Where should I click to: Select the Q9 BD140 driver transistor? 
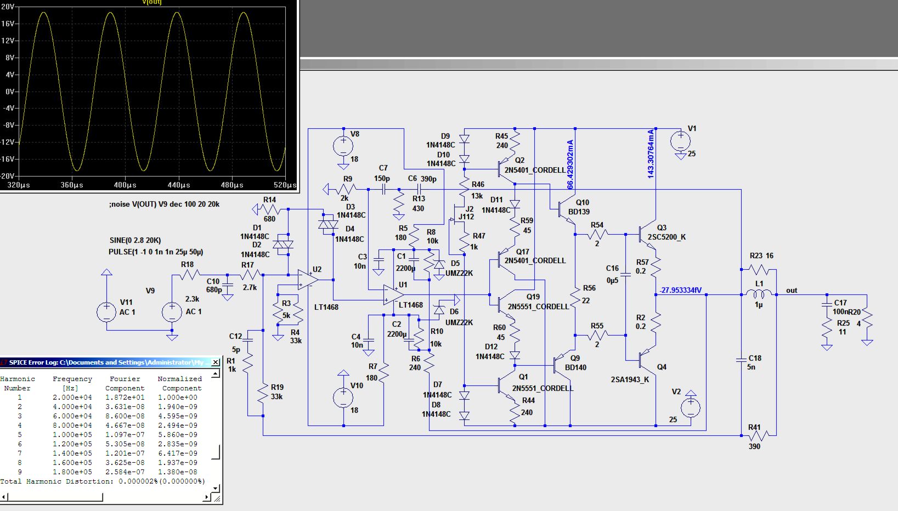[563, 365]
